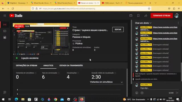
Task: Switch to Панель управления browser tab
Action: [135, 3]
